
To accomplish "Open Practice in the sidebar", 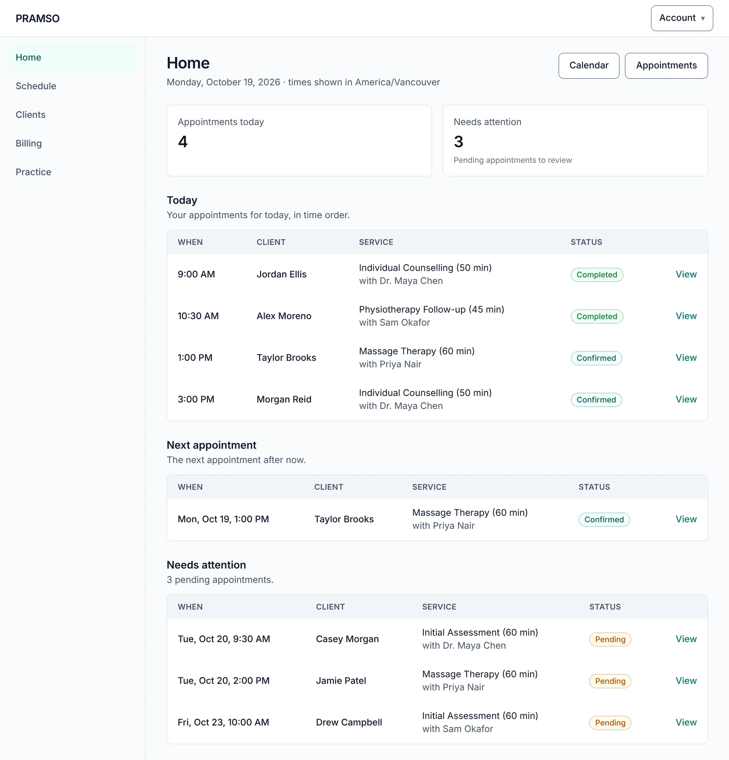I will [72, 172].
